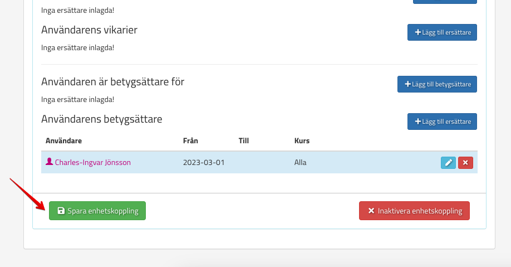511x267 pixels.
Task: Click the X icon on Inaktivera enhetskoppling
Action: click(x=371, y=211)
